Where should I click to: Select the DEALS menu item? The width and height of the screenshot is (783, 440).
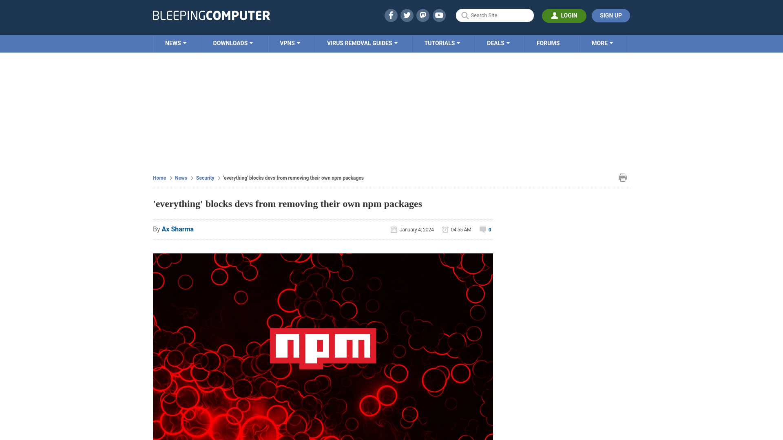point(498,43)
